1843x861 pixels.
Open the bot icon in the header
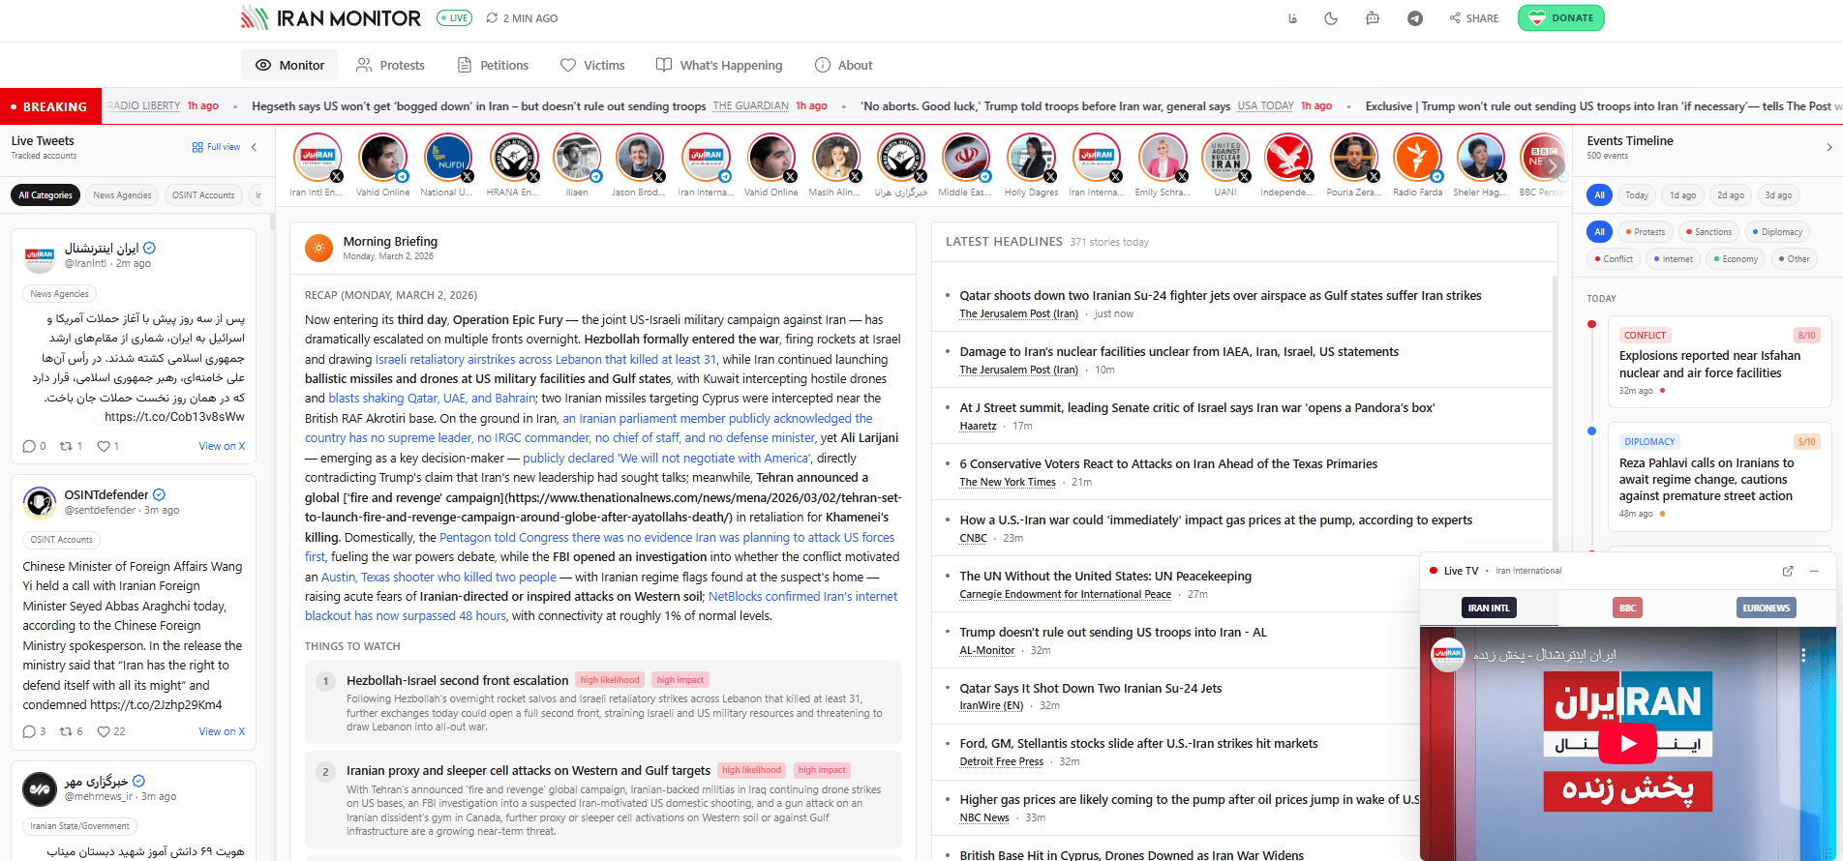pyautogui.click(x=1373, y=18)
